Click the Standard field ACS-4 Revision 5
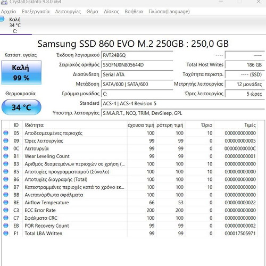The height and width of the screenshot is (266, 266). point(183,103)
